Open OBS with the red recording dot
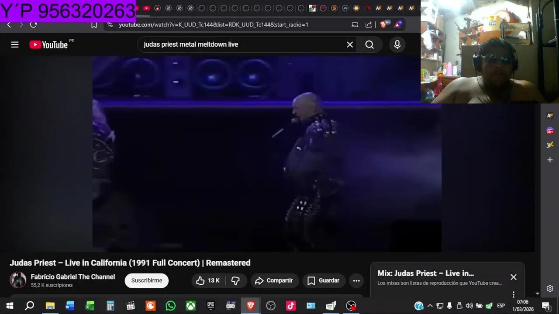Screen dimensions: 559x314 pos(351,306)
